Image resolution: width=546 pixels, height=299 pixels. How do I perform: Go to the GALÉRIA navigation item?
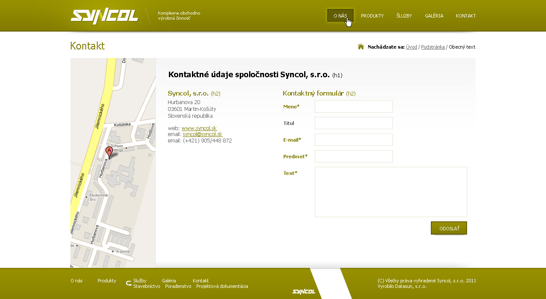click(x=434, y=16)
